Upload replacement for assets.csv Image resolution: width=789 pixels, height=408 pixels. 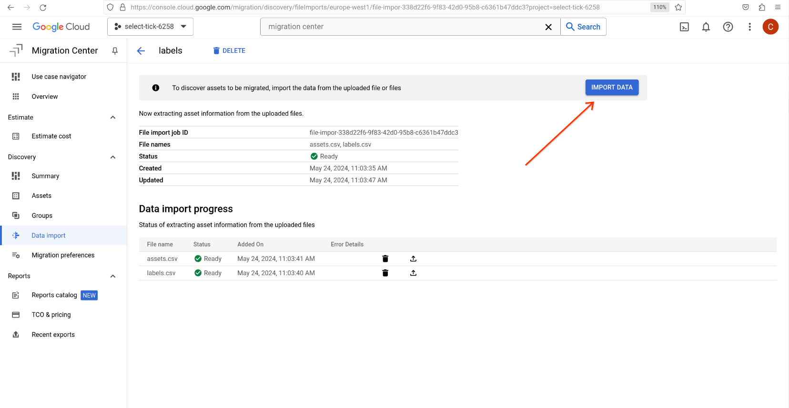pos(413,259)
